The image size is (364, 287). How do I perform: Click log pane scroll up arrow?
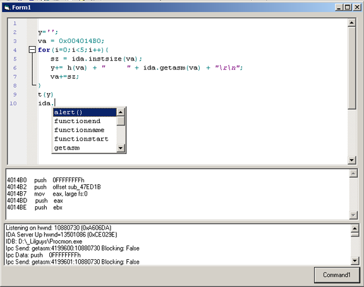[355, 228]
